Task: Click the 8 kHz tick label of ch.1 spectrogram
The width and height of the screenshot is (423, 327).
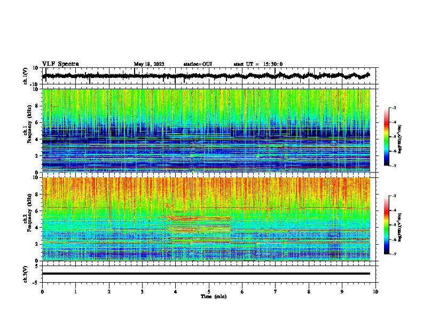Action: point(37,106)
